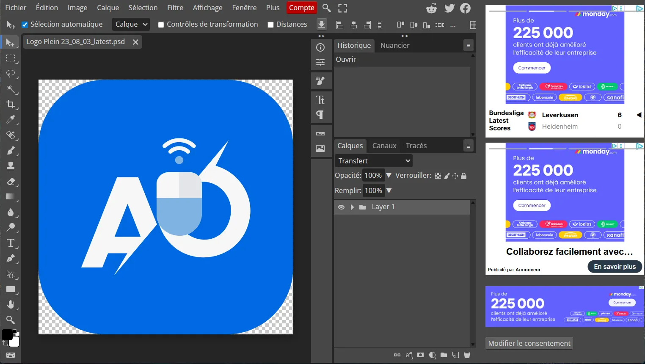
Task: Open the Calque selection mode dropdown
Action: [131, 24]
